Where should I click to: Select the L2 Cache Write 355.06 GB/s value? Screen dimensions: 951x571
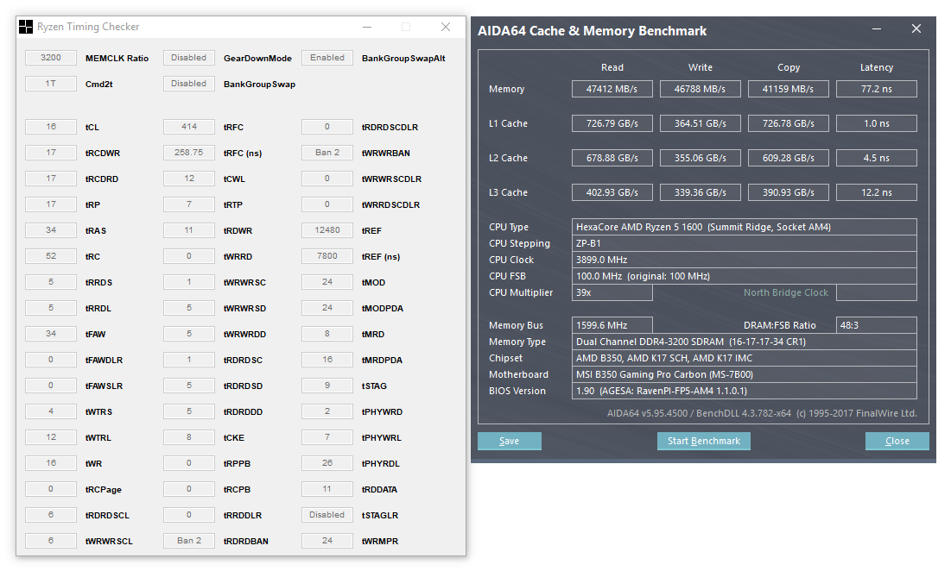pyautogui.click(x=700, y=158)
